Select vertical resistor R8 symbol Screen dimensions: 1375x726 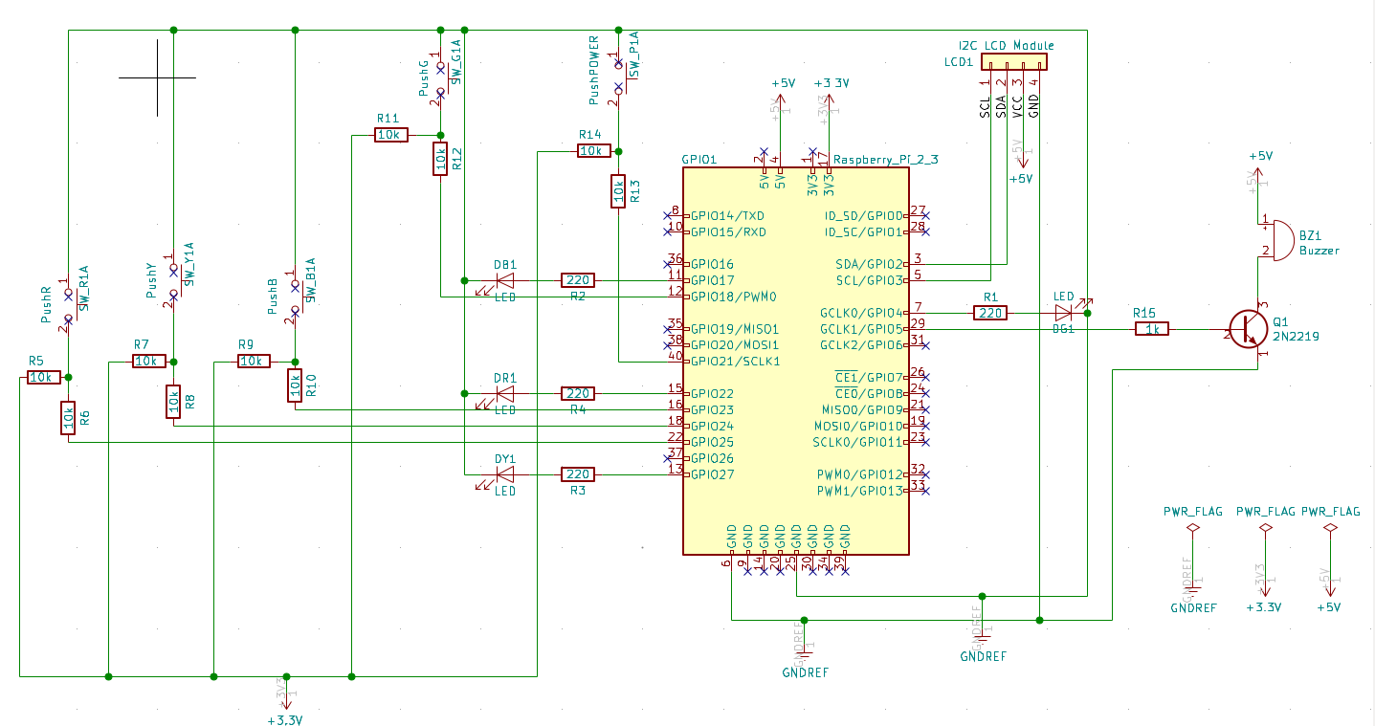[x=173, y=402]
